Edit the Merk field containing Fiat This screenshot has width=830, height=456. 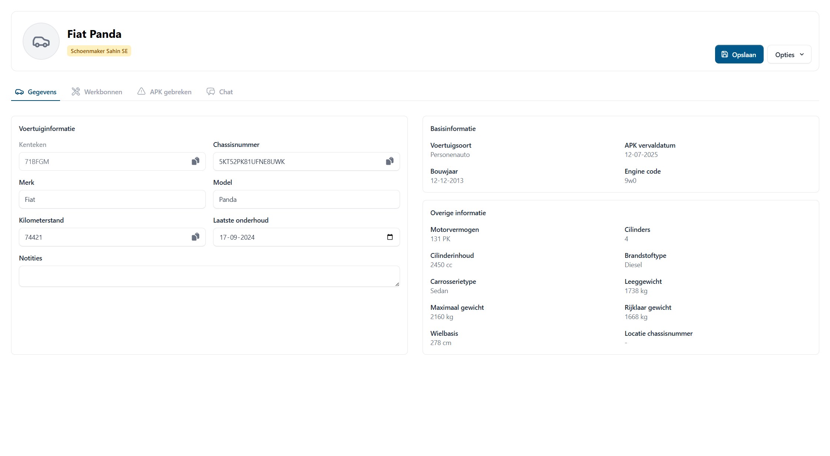[x=112, y=199]
